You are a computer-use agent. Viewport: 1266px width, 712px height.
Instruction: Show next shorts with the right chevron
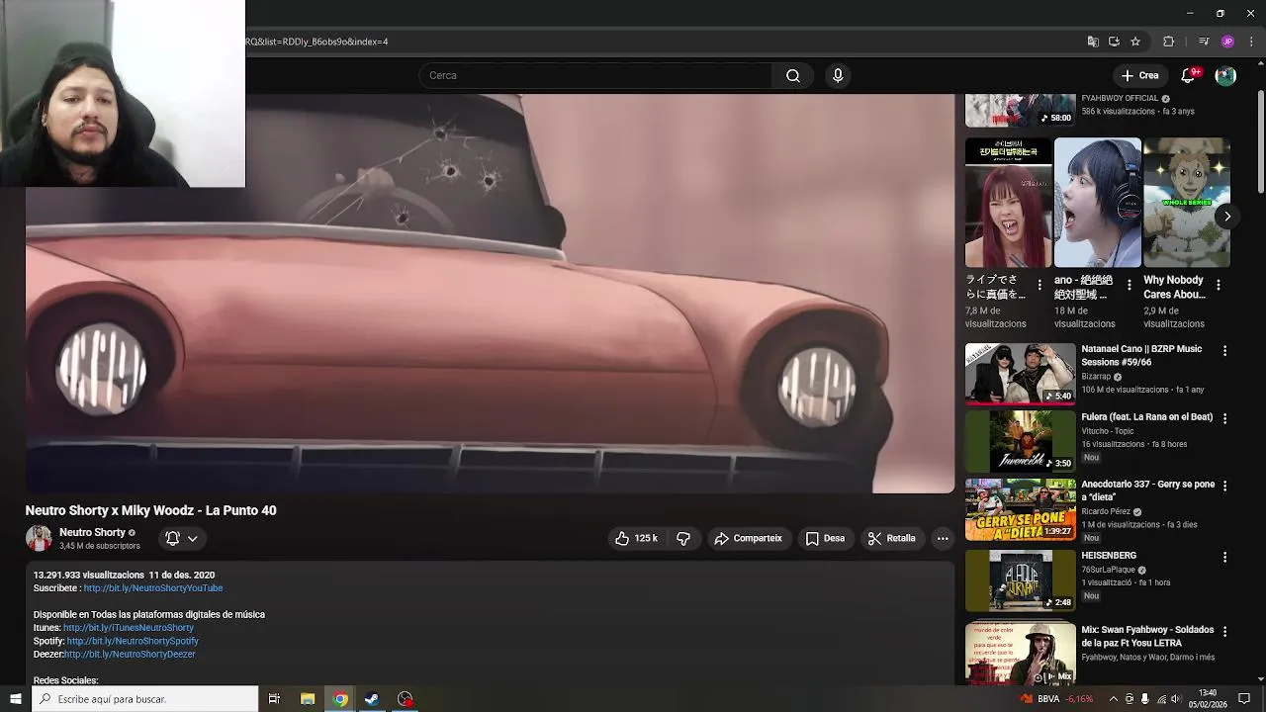1227,217
